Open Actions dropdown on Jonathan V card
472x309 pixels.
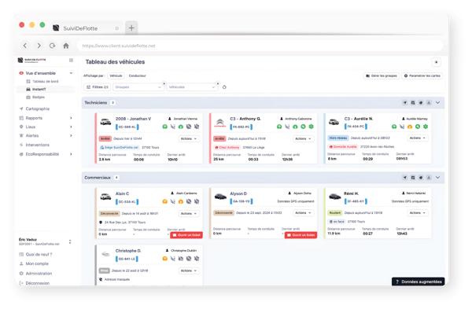click(189, 138)
